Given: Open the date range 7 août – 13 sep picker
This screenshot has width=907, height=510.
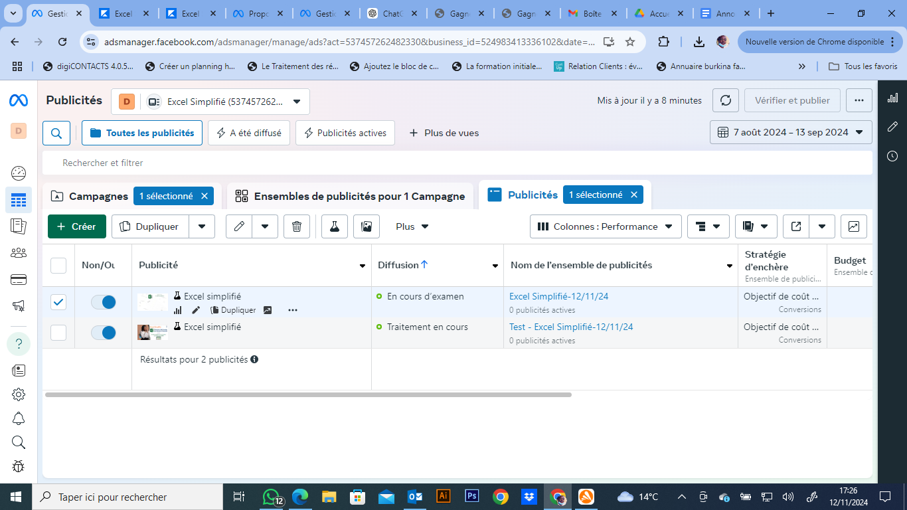Looking at the screenshot, I should click(791, 132).
